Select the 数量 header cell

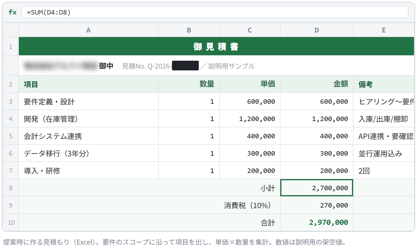click(x=189, y=84)
